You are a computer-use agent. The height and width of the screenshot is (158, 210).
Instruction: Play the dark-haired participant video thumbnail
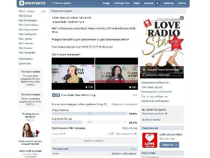[x=116, y=74]
